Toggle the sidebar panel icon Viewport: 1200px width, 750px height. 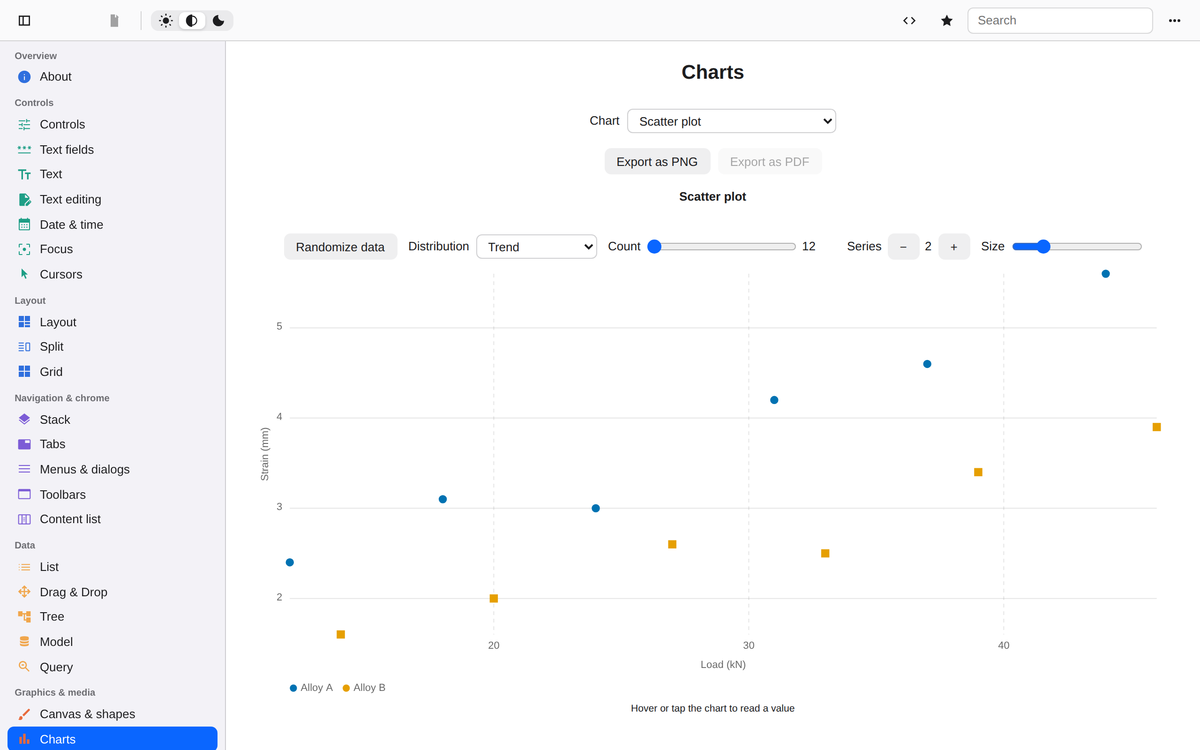24,20
